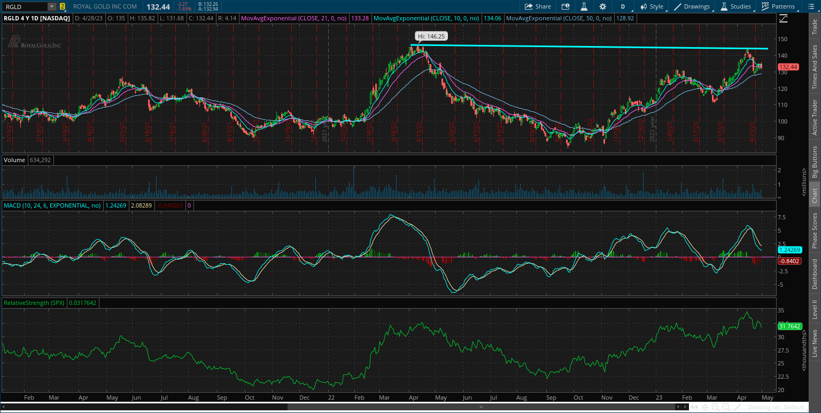
Task: Open the flask icon beside the gear icon
Action: tap(584, 6)
